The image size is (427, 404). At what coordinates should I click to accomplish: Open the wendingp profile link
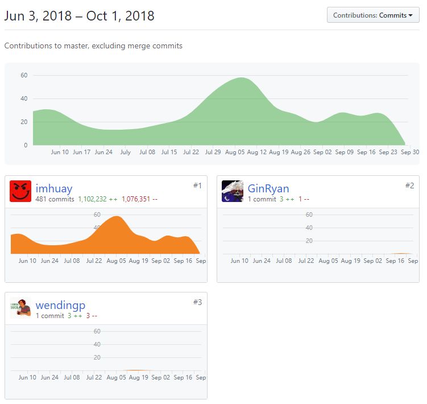60,306
